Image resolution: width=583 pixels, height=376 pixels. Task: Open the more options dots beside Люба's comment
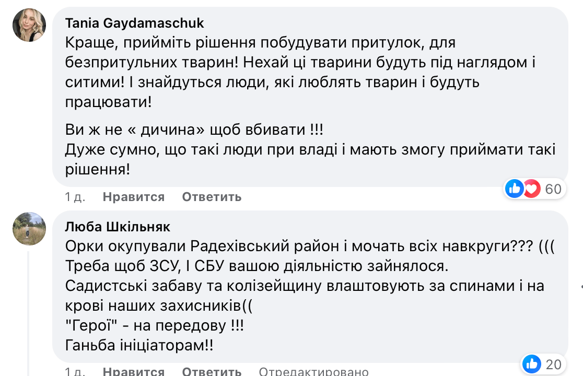coord(580,286)
